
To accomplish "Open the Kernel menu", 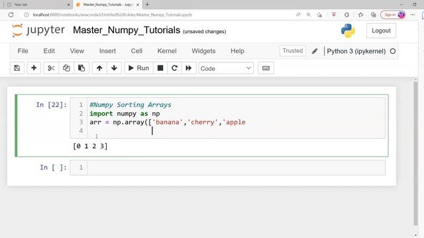I will [167, 51].
